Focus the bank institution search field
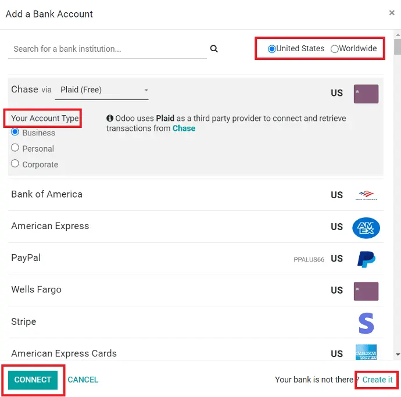The image size is (401, 397). coord(108,49)
